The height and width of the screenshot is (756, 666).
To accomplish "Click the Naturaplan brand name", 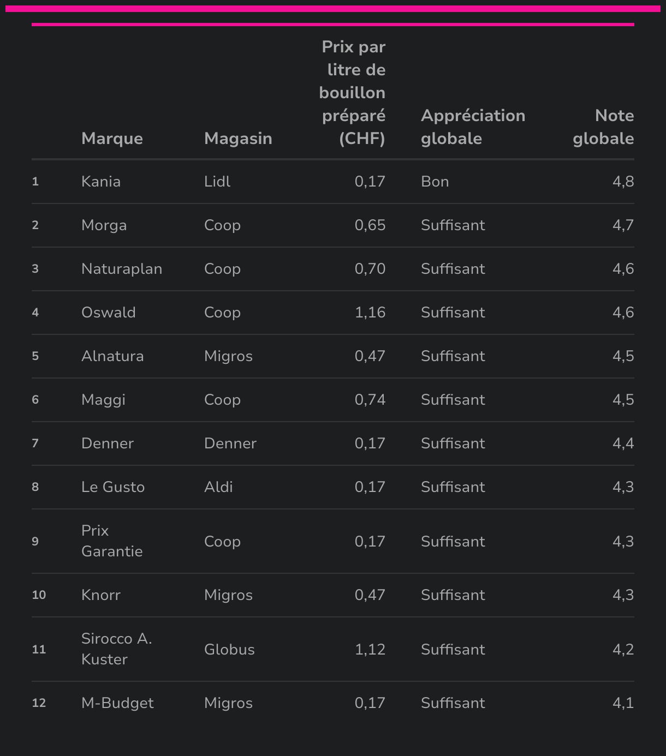I will pyautogui.click(x=122, y=269).
